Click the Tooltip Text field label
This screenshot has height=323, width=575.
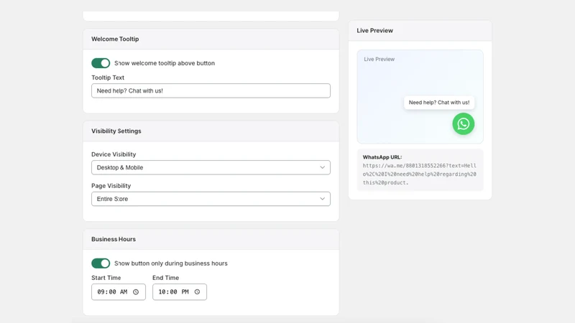point(107,78)
